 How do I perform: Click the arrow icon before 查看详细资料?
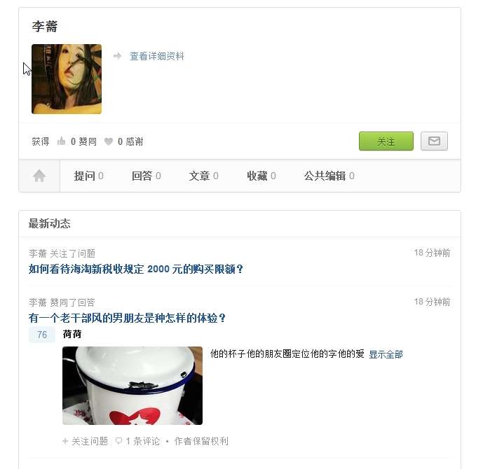click(x=117, y=56)
